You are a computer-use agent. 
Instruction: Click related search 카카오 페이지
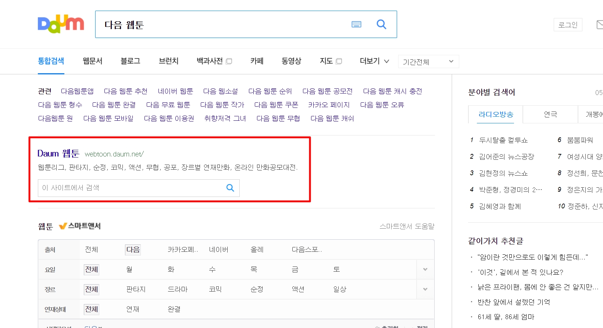click(x=329, y=105)
